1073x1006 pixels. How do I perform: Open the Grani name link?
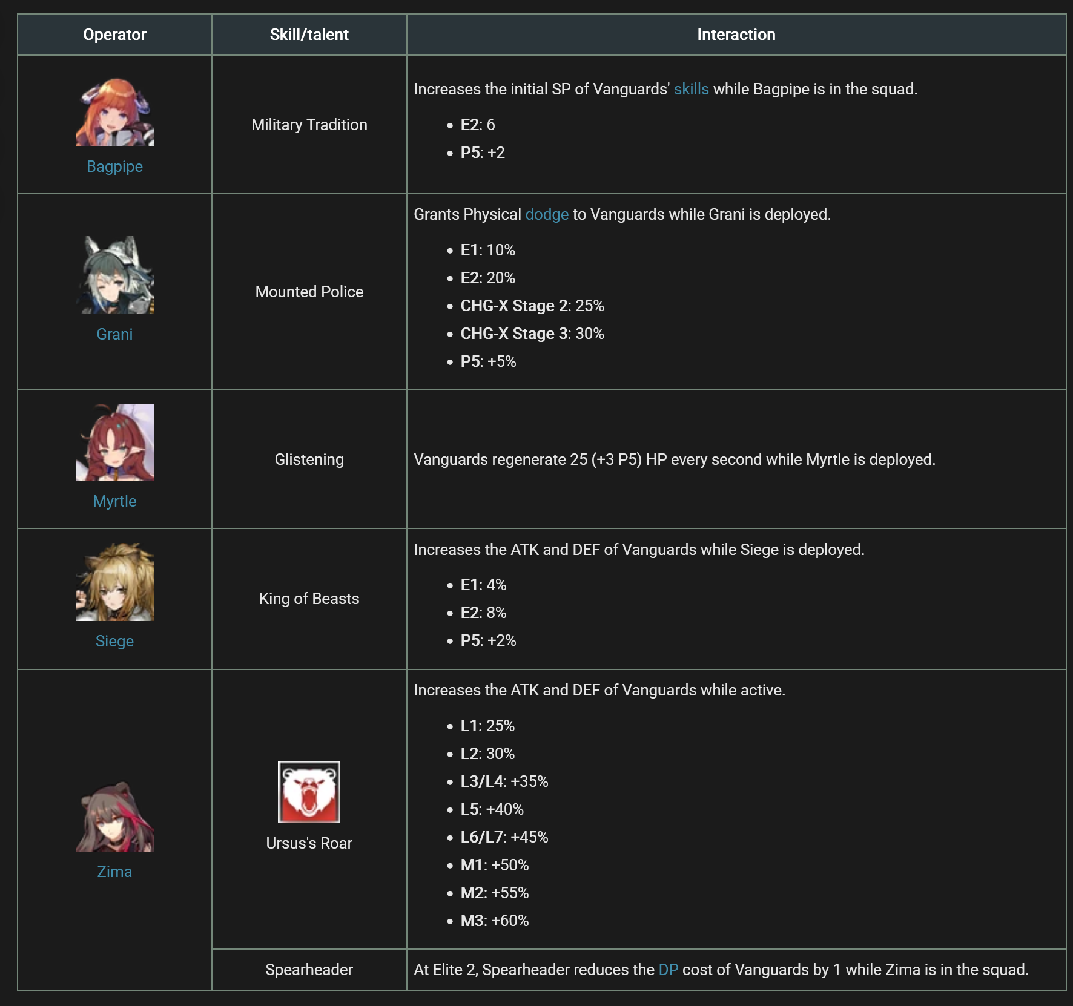[x=114, y=334]
